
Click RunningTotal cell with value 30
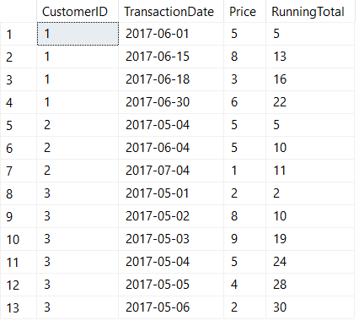310,307
